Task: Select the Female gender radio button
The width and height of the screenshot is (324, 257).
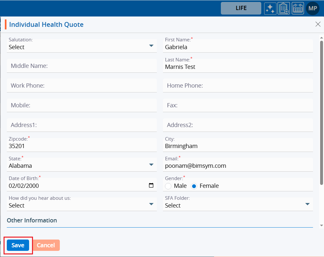Action: pos(194,186)
